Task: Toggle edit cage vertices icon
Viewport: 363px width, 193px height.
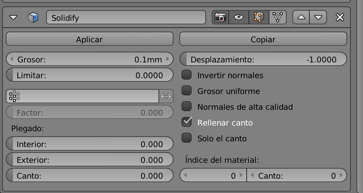Action: (277, 17)
